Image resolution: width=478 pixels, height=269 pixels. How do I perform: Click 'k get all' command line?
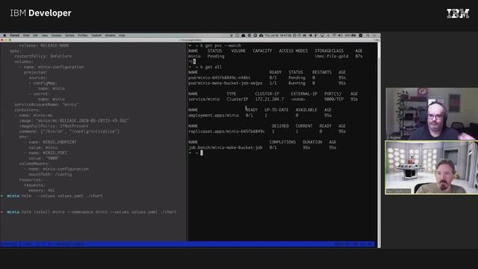tap(211, 67)
